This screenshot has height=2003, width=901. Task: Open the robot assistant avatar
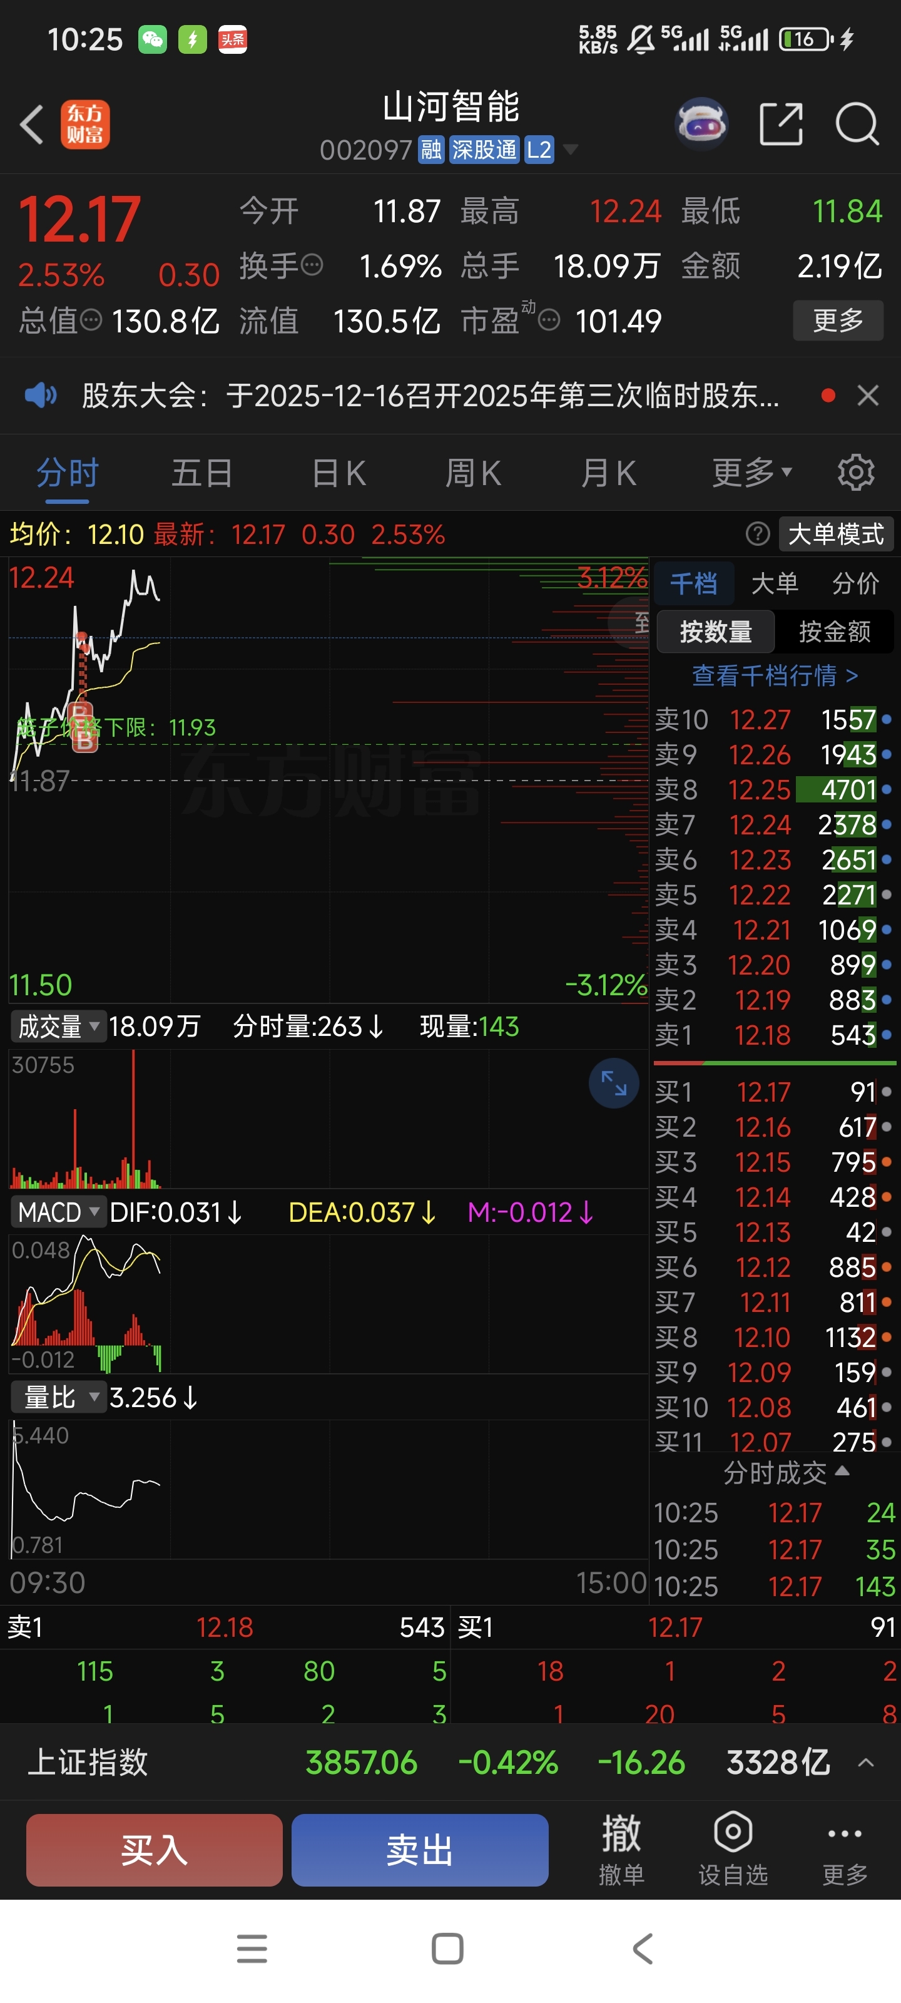(x=702, y=124)
